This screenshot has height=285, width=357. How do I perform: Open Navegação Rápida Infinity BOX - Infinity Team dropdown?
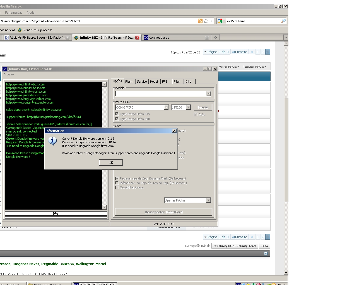(x=235, y=246)
